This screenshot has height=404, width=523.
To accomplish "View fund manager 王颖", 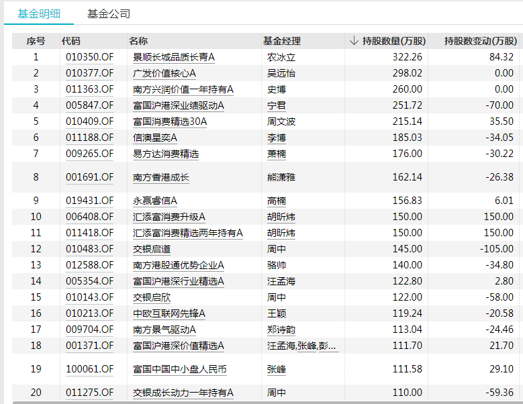I will click(276, 313).
